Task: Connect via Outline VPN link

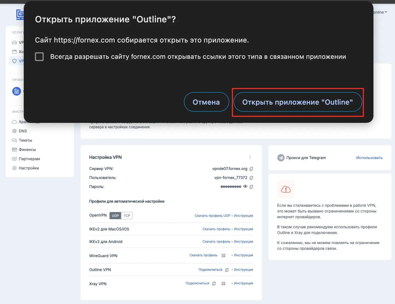Action: pos(210,270)
